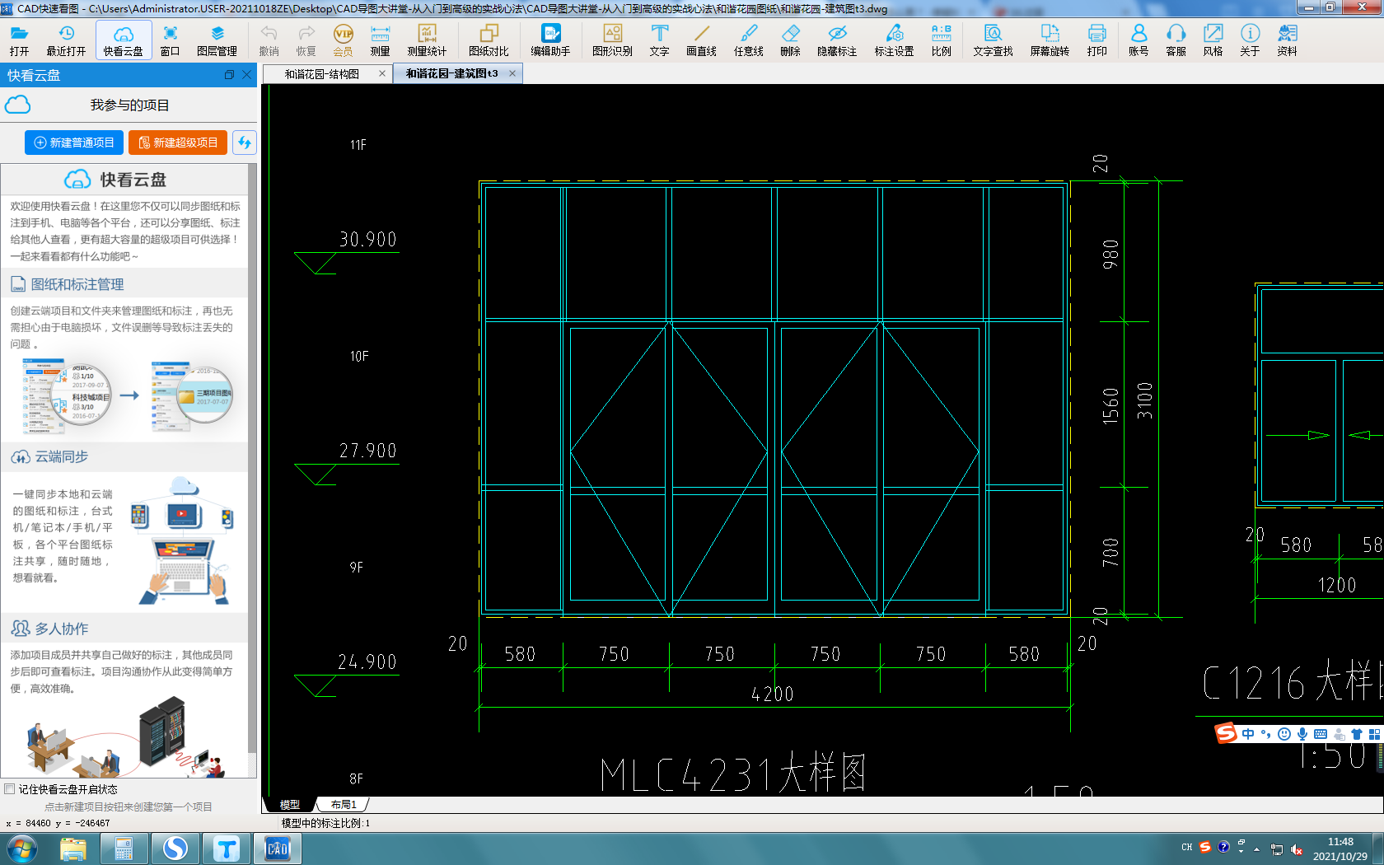Image resolution: width=1384 pixels, height=865 pixels.
Task: Click the 4200 total width dimension
Action: [773, 694]
